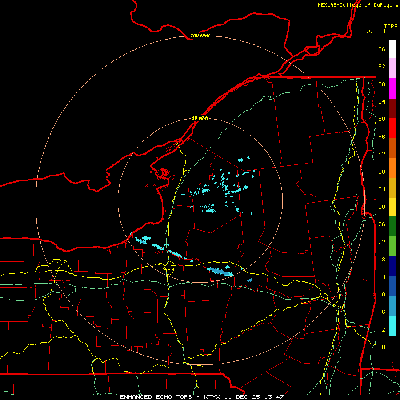Choose the light green legend swatch
The width and height of the screenshot is (400, 400).
392,246
